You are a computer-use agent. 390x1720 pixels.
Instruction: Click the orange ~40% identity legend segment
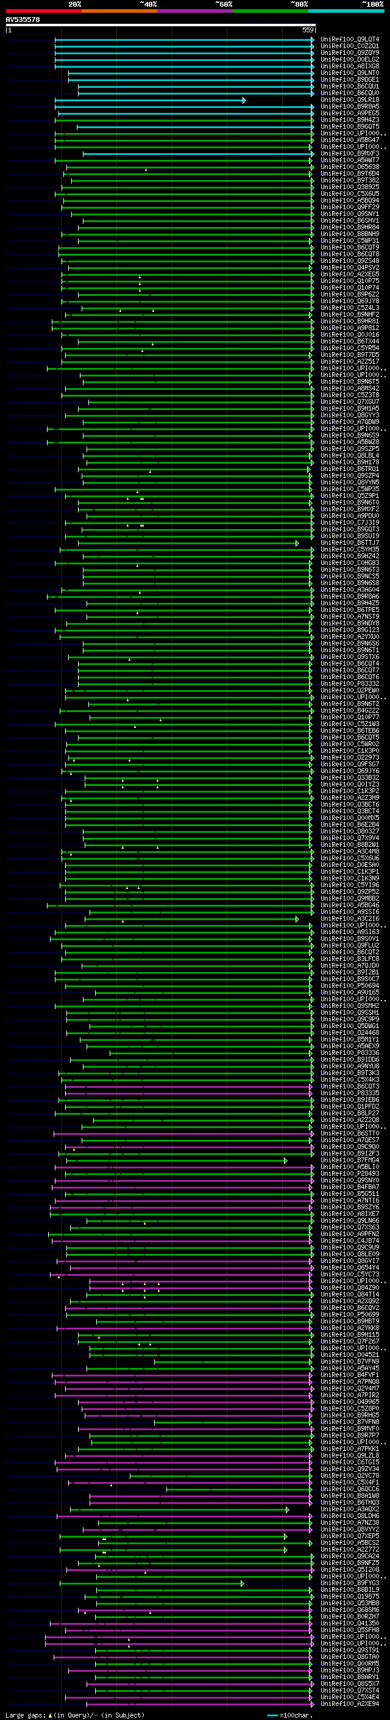119,11
